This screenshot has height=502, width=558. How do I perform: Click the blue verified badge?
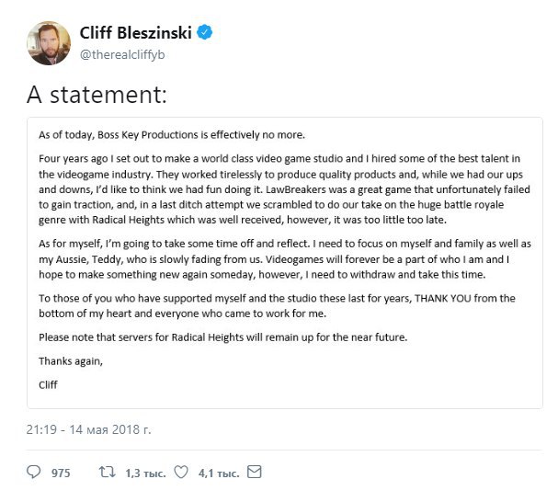click(205, 32)
